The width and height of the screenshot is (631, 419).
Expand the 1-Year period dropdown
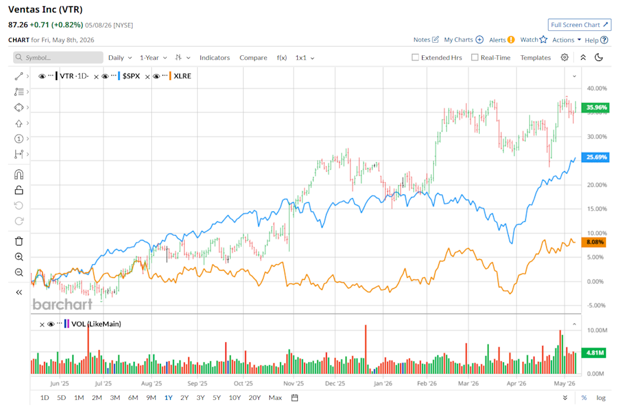tap(153, 58)
